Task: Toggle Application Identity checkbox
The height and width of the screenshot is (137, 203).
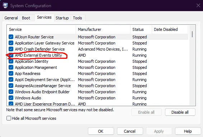Action: (11, 61)
